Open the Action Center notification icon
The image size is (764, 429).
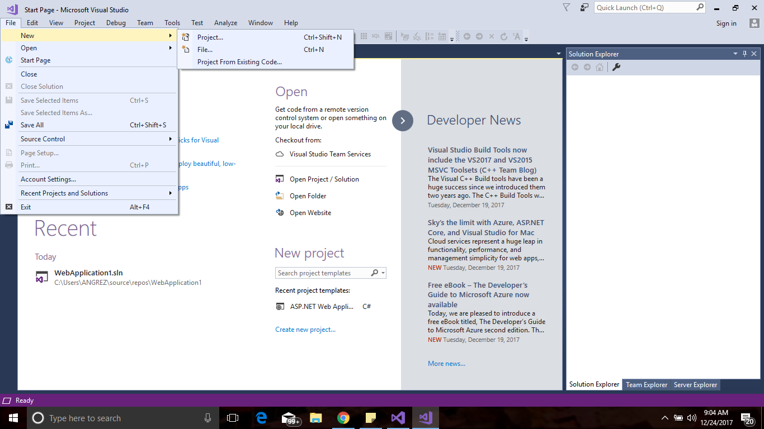point(747,418)
